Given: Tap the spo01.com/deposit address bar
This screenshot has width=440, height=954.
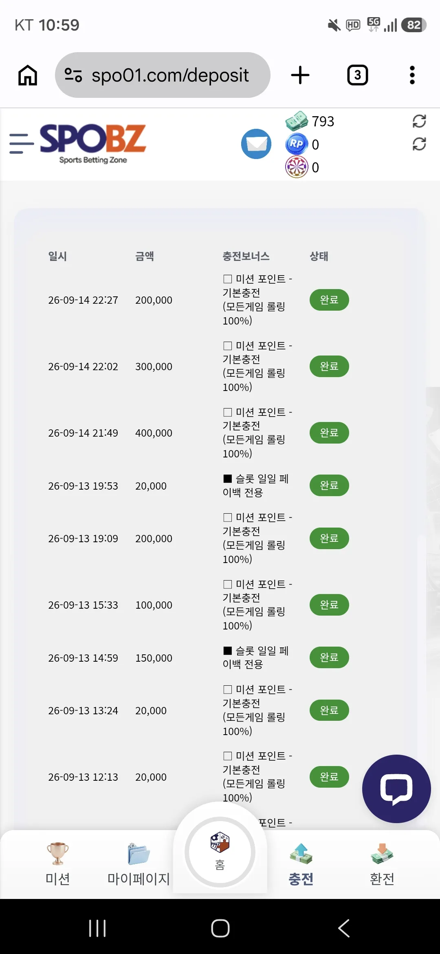Looking at the screenshot, I should click(163, 75).
